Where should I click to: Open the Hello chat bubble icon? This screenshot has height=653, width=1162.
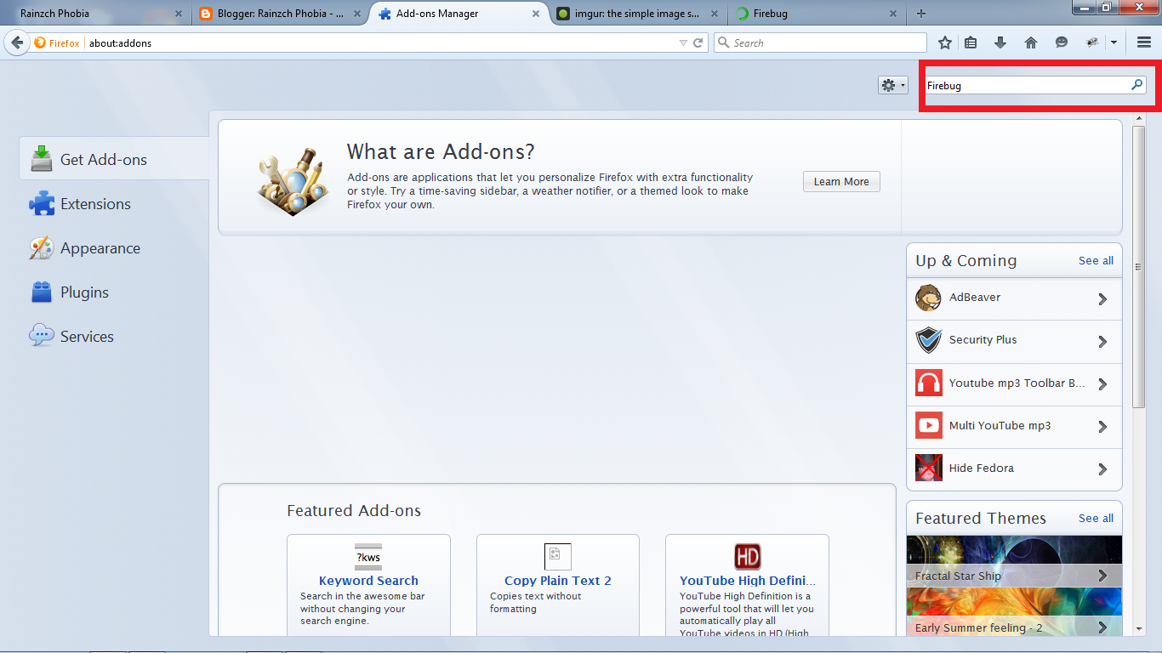tap(1061, 43)
